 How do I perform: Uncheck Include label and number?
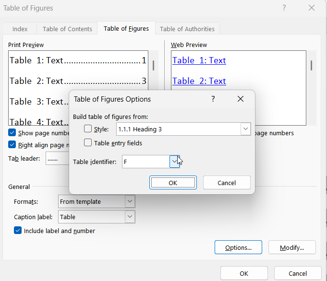[18, 230]
